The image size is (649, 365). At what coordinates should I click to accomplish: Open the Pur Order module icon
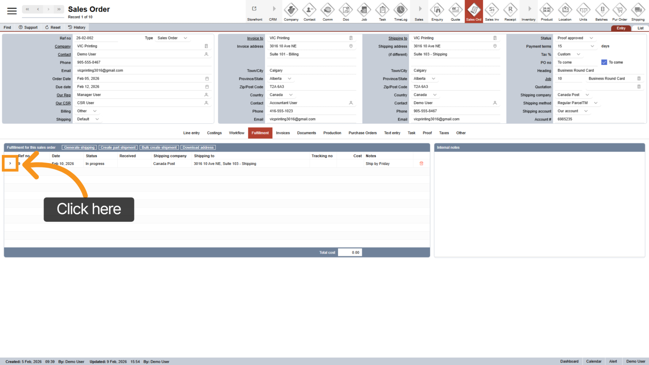pyautogui.click(x=619, y=12)
